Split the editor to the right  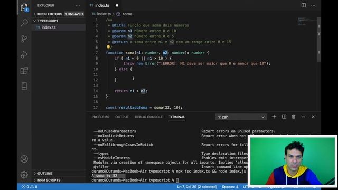pyautogui.click(x=304, y=5)
